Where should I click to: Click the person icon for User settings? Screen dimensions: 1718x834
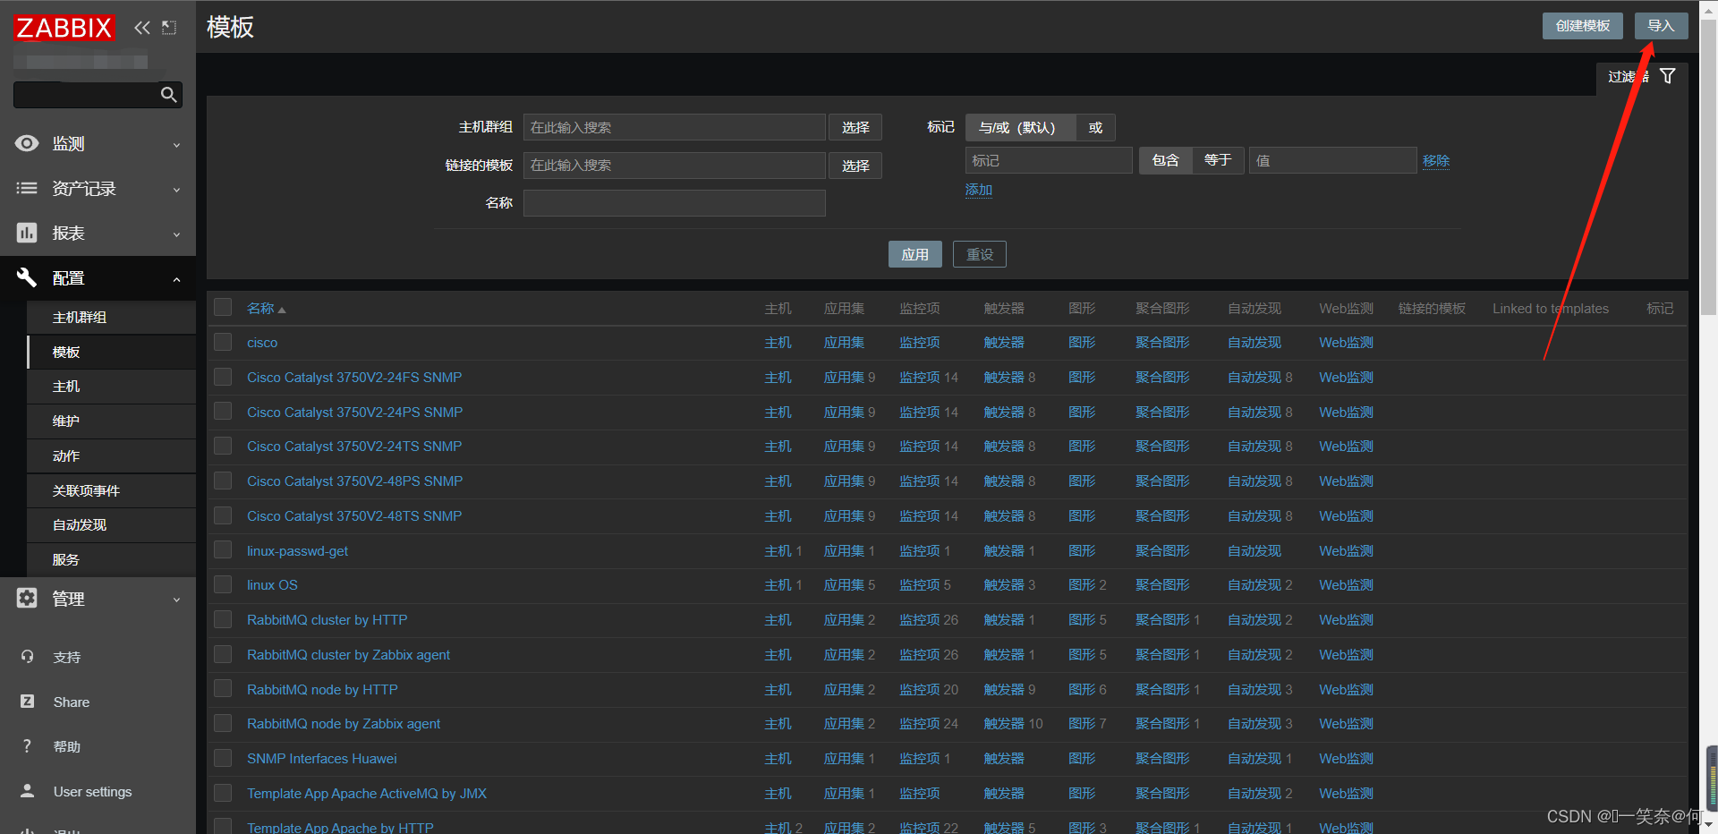point(27,791)
